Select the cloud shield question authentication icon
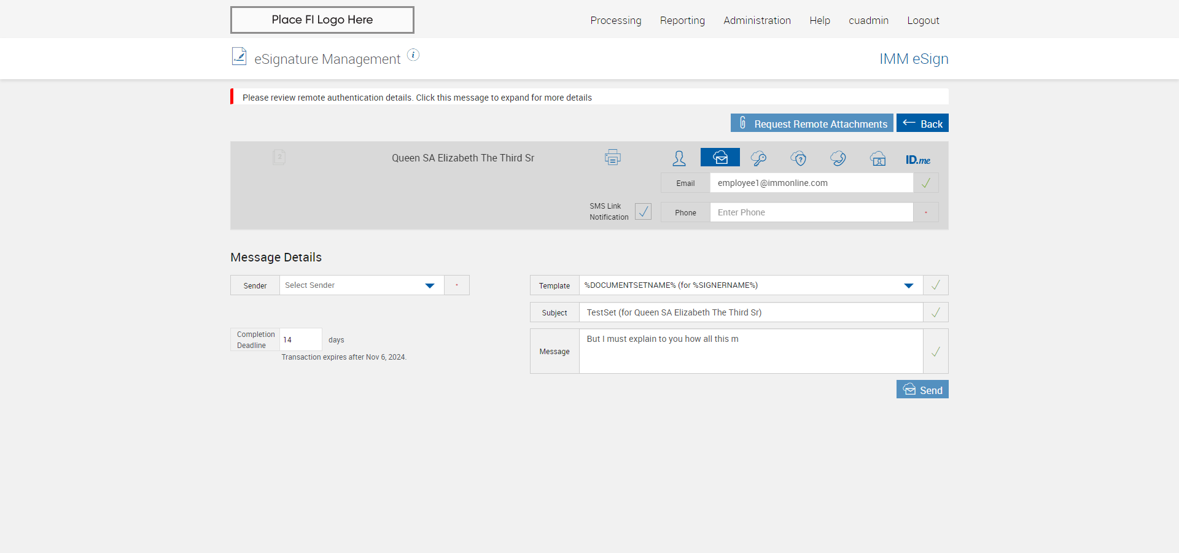Viewport: 1179px width, 553px height. coord(798,158)
